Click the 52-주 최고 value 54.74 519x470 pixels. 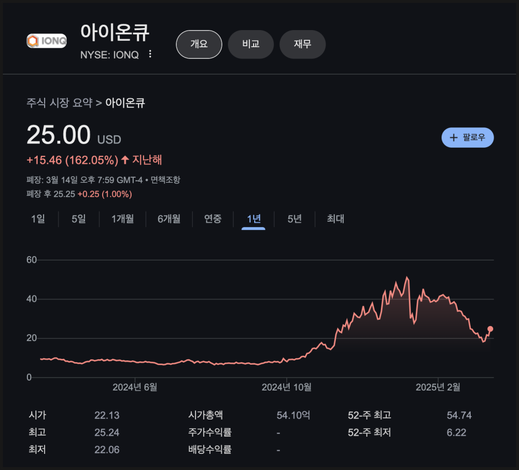point(459,415)
